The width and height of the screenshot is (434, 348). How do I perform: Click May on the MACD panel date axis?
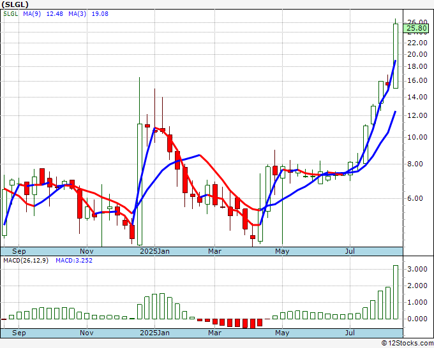(282, 333)
